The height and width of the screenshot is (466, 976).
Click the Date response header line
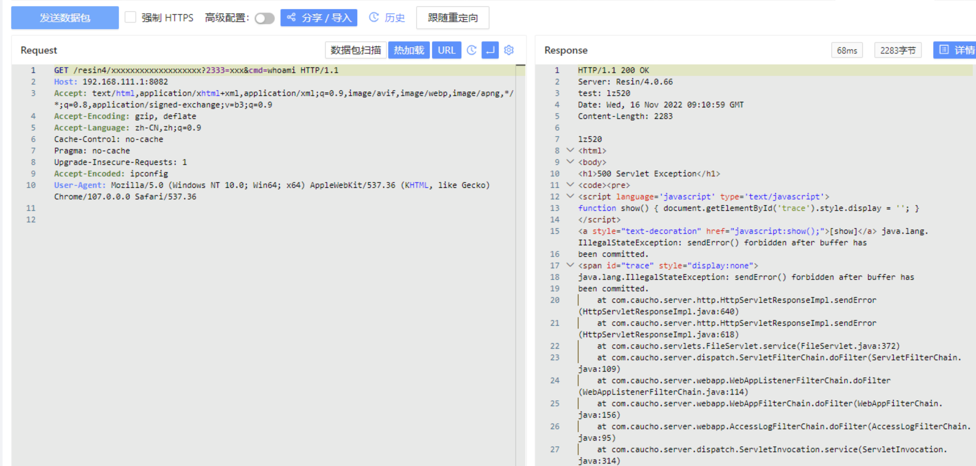661,105
